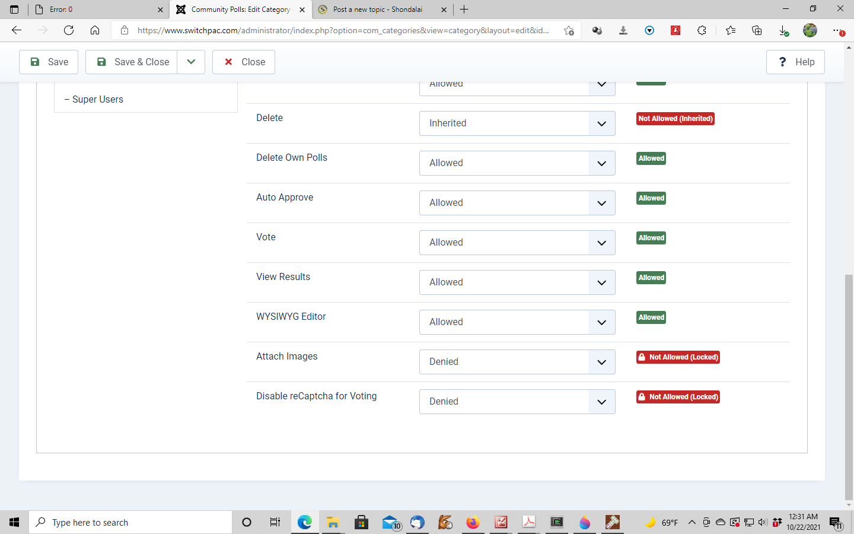Open the Attach Images permission dropdown

(517, 362)
